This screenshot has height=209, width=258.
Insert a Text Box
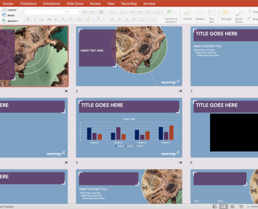click(212, 16)
